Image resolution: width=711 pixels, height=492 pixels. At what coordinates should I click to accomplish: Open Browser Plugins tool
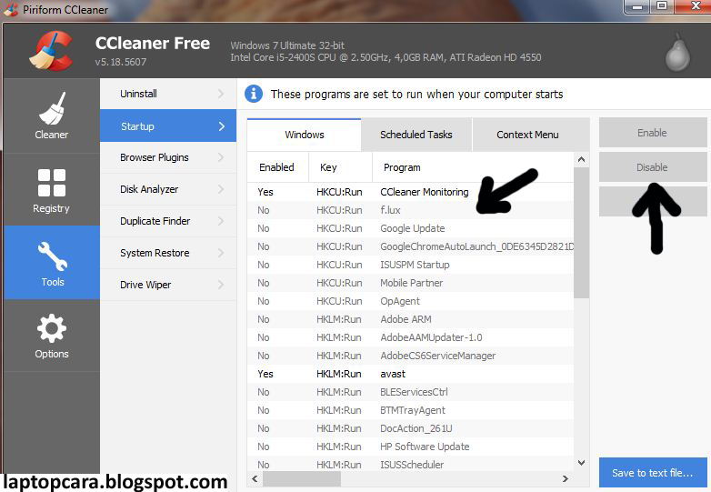[x=168, y=157]
